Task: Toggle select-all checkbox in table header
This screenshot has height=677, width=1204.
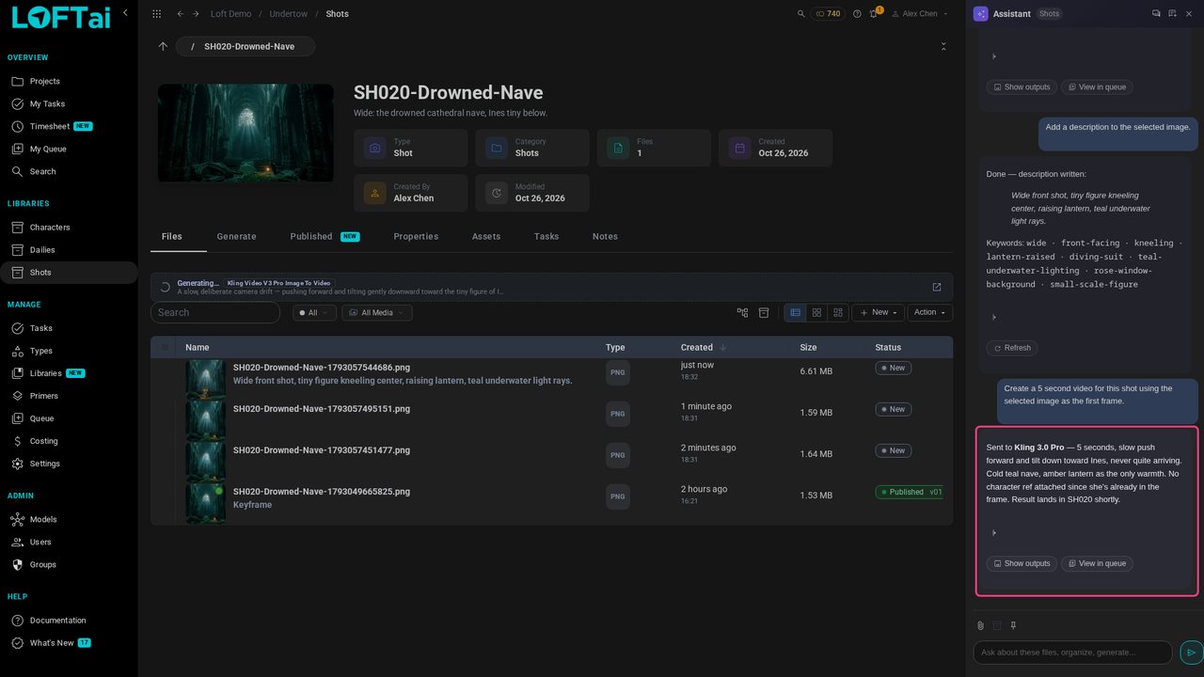Action: point(165,347)
